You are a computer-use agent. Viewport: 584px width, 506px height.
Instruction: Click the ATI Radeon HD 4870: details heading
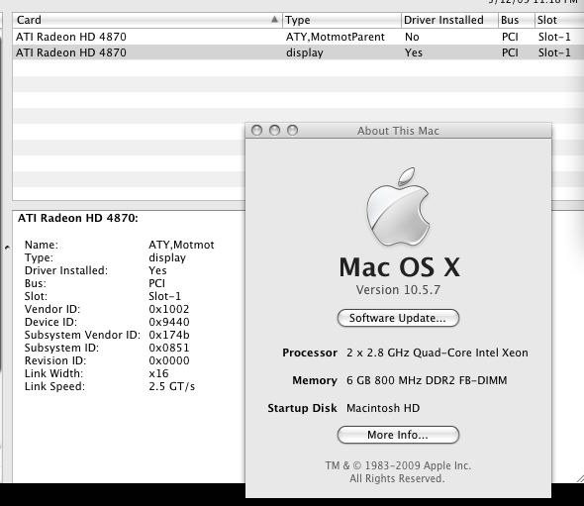tap(78, 218)
